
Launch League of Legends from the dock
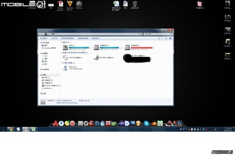[x=179, y=123]
